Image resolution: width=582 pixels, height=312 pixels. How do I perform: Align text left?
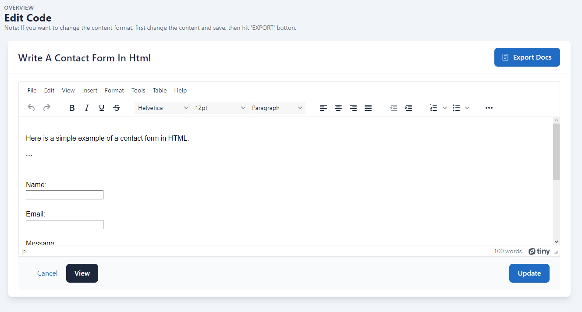(x=323, y=108)
